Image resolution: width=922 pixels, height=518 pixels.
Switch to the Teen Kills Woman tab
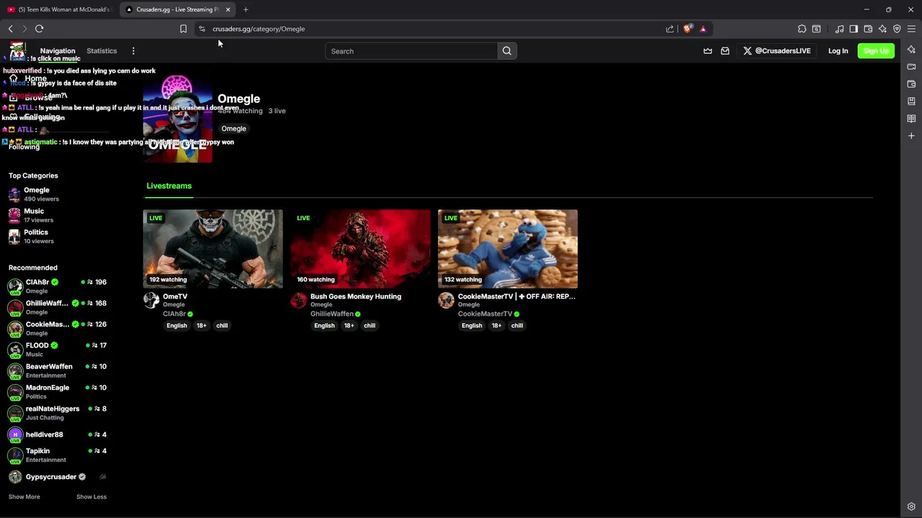pos(59,9)
